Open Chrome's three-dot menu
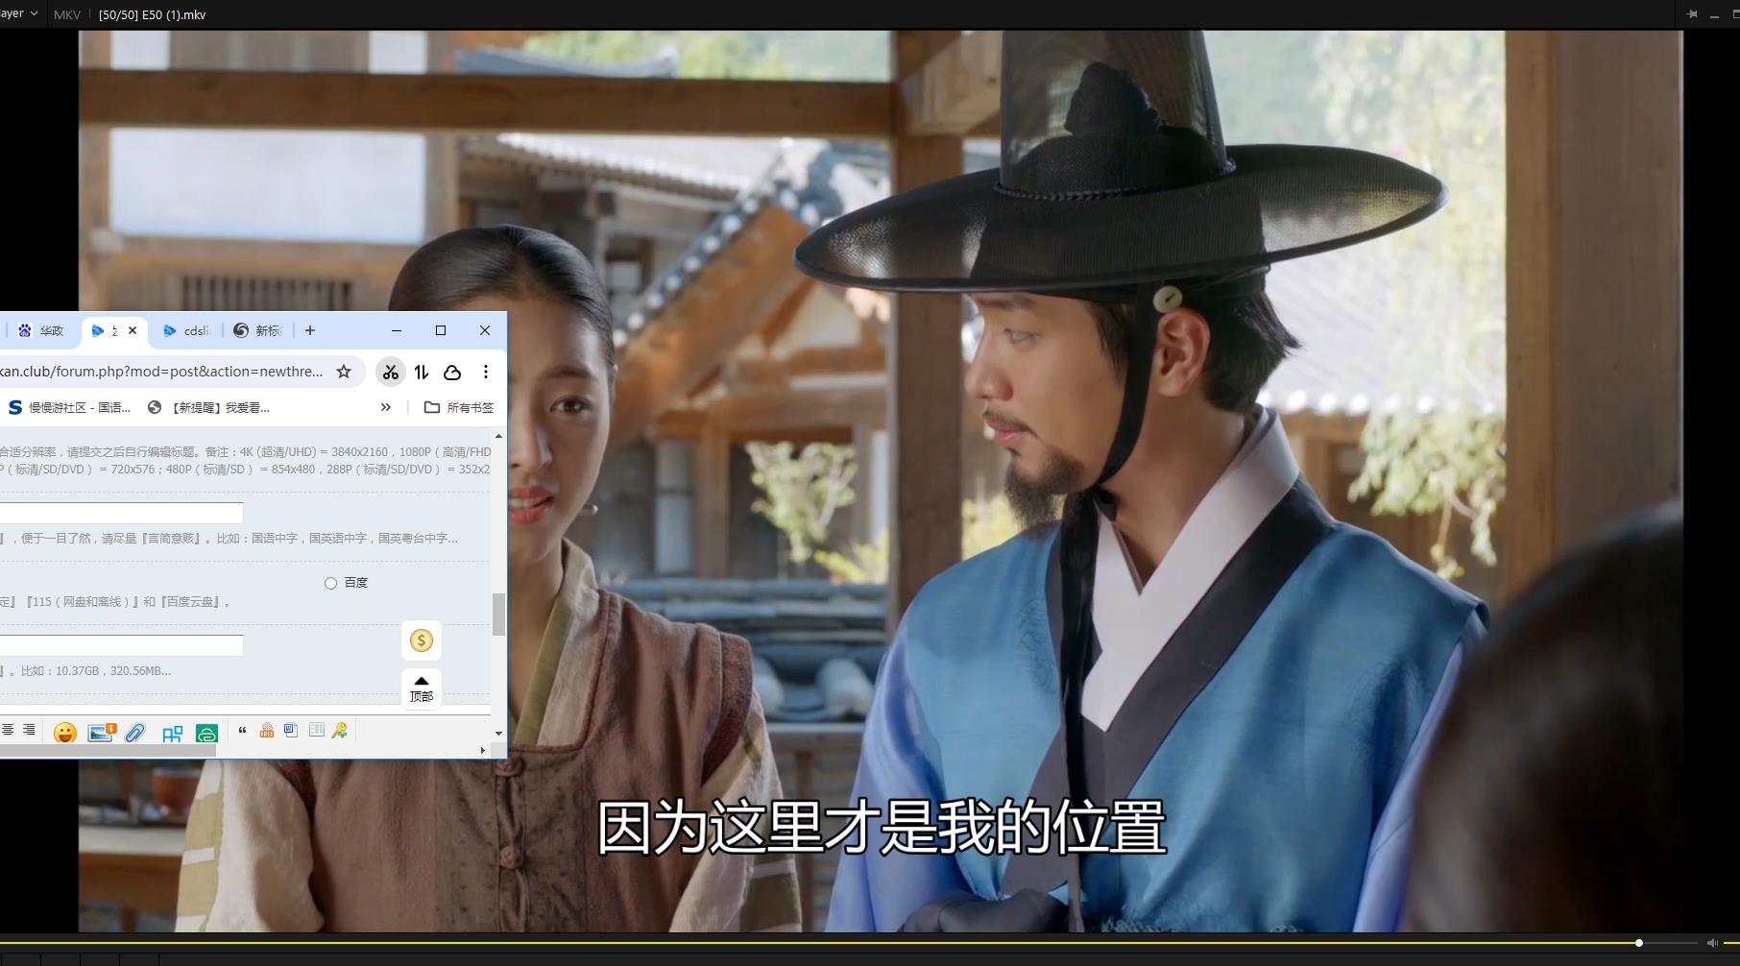 486,372
